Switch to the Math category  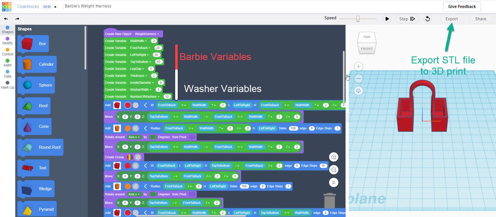click(7, 63)
